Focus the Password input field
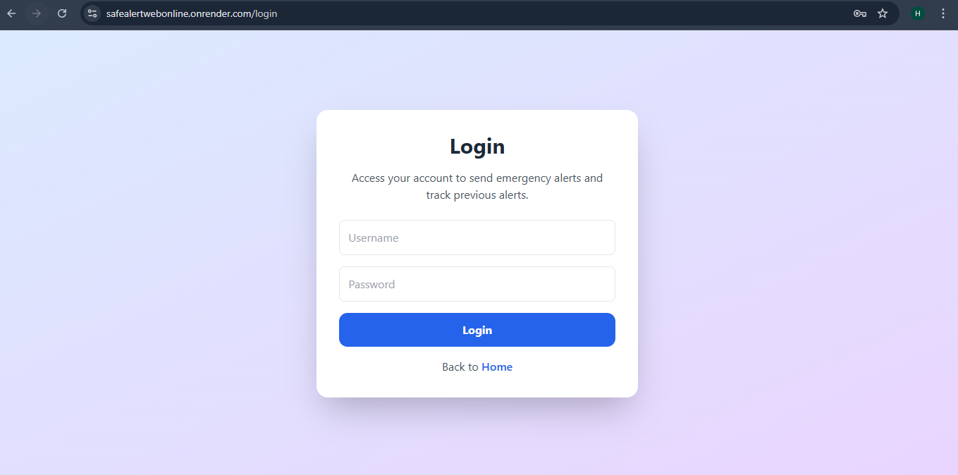958x475 pixels. 477,284
